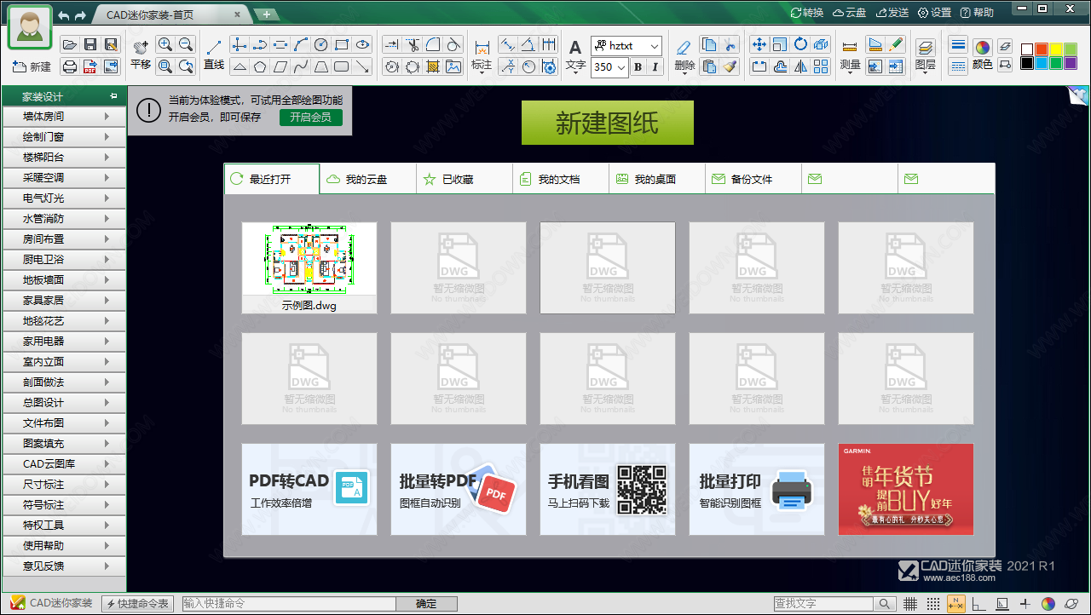Toggle grid lines display in status bar
1091x615 pixels.
[909, 604]
